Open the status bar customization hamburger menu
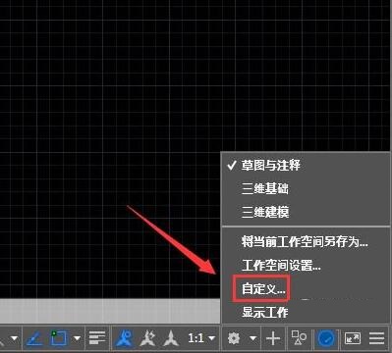The width and height of the screenshot is (392, 353). tap(376, 338)
